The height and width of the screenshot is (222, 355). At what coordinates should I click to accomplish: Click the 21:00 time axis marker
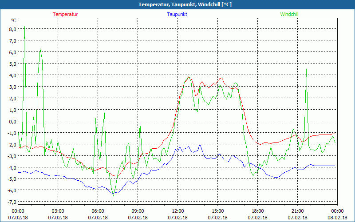pyautogui.click(x=298, y=211)
